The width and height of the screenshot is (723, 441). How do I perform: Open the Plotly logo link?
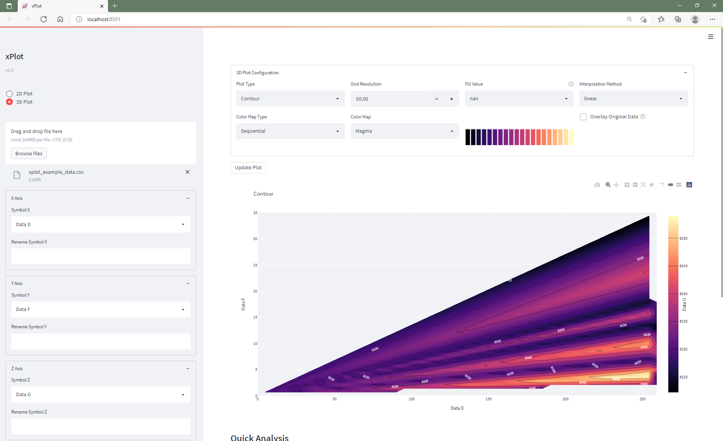click(689, 185)
